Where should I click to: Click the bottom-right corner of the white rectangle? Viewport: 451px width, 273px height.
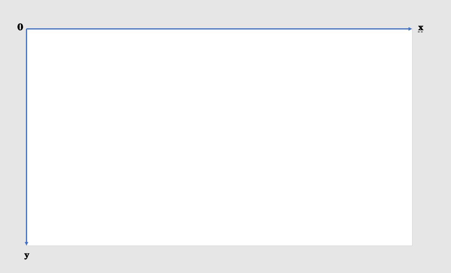[x=412, y=246]
